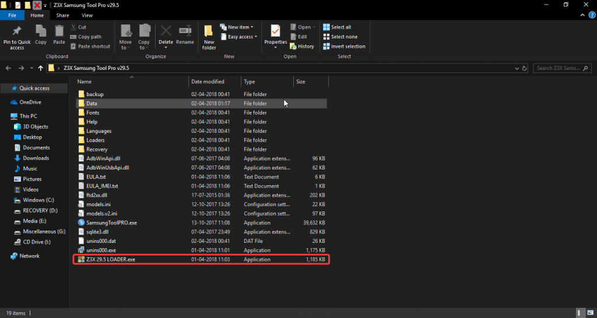Select Paste shortcut in Clipboard group
This screenshot has height=318, width=597.
pyautogui.click(x=90, y=47)
